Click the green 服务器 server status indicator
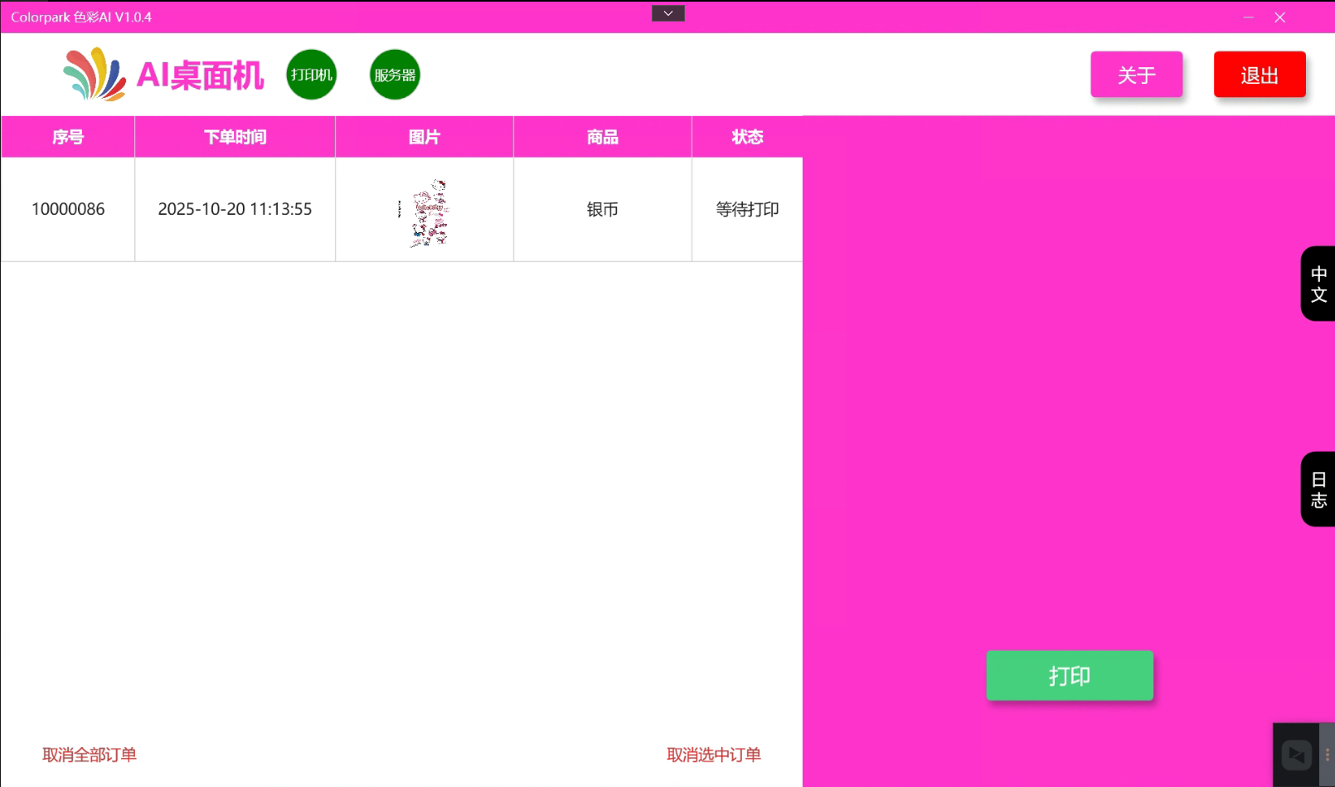 [x=395, y=75]
